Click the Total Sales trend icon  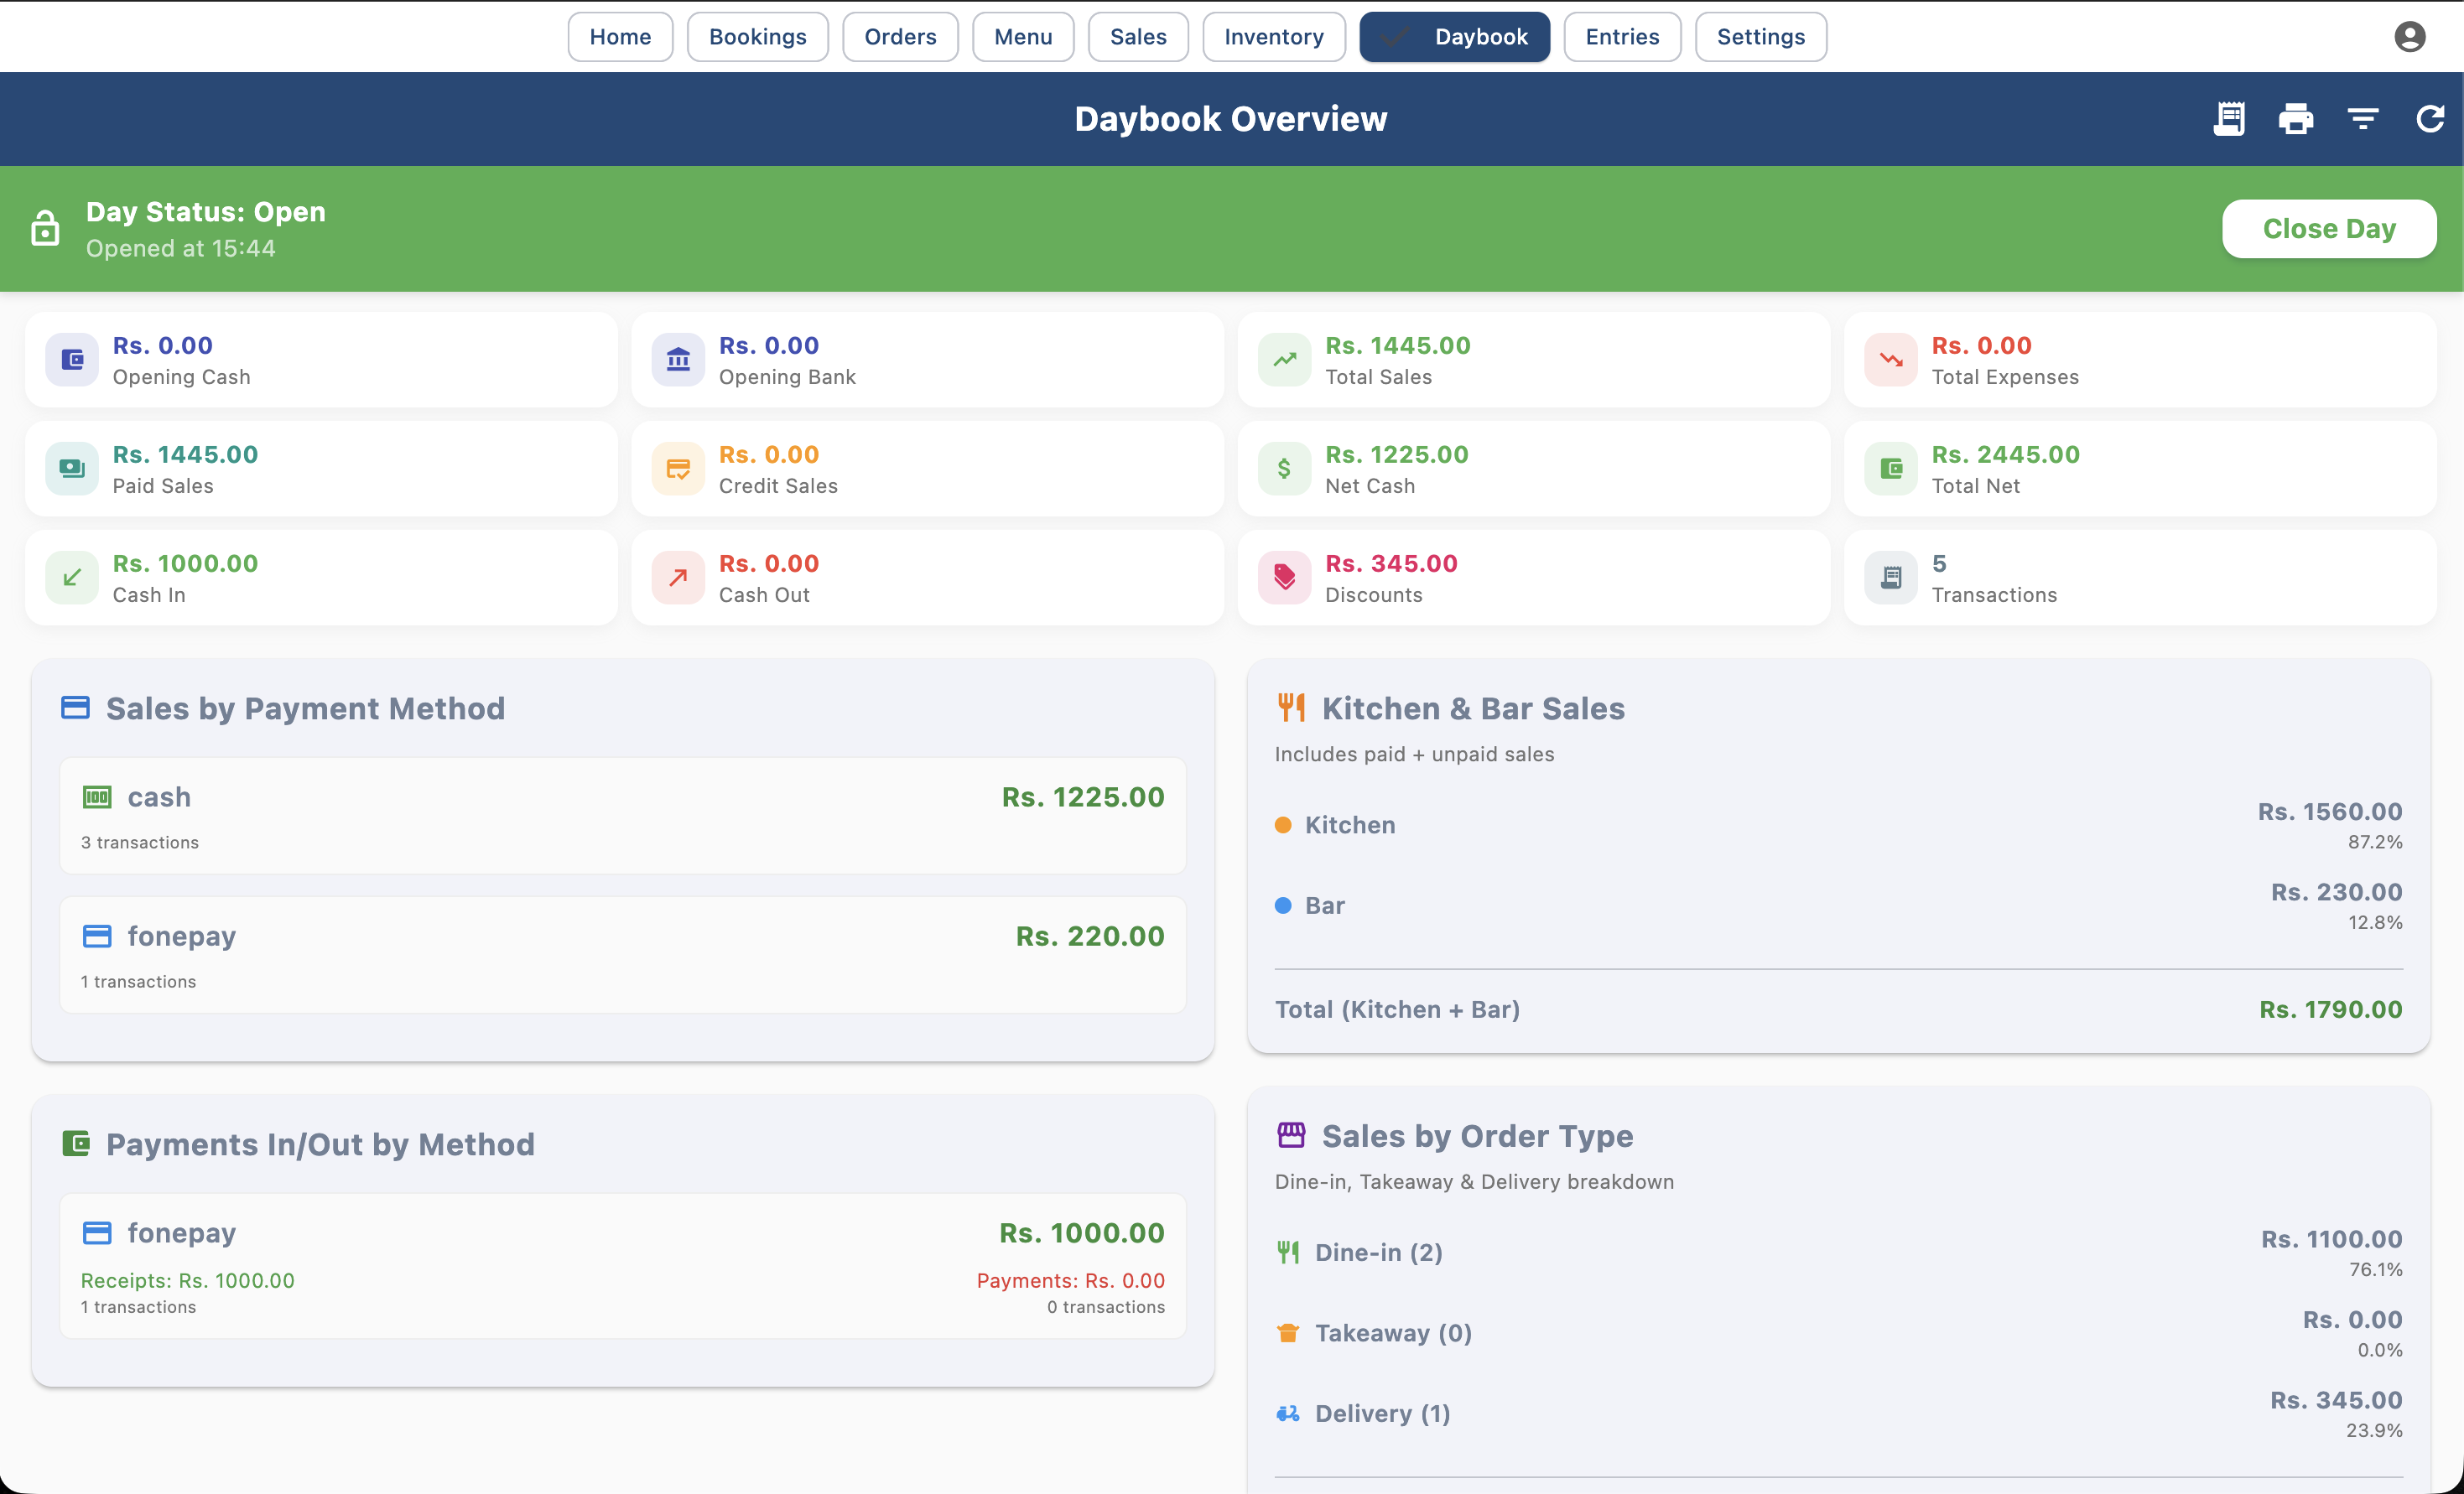(1285, 360)
